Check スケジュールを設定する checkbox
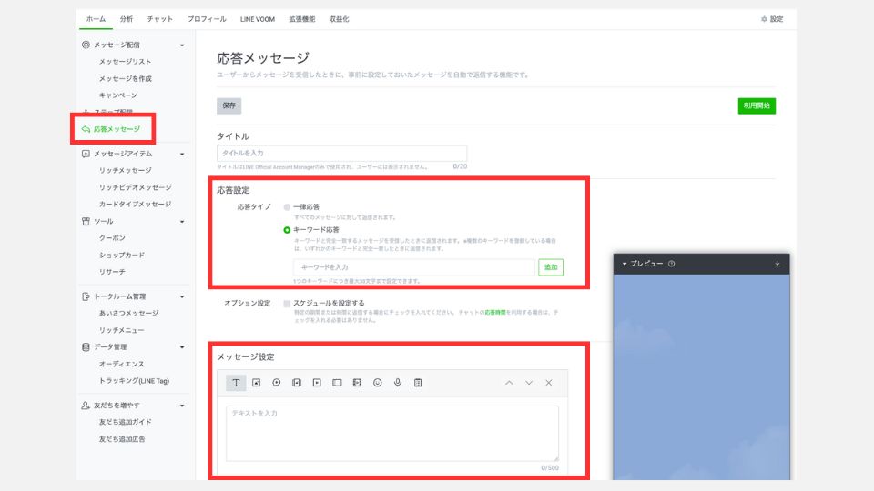This screenshot has height=491, width=874. pyautogui.click(x=287, y=304)
